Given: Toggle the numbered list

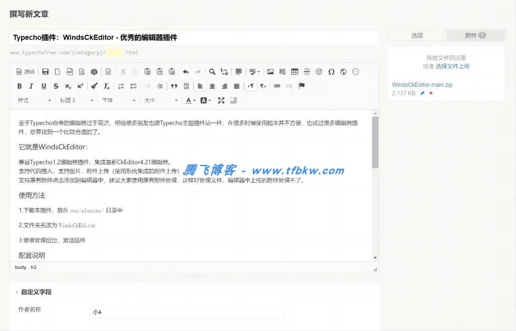Looking at the screenshot, I should (x=122, y=86).
